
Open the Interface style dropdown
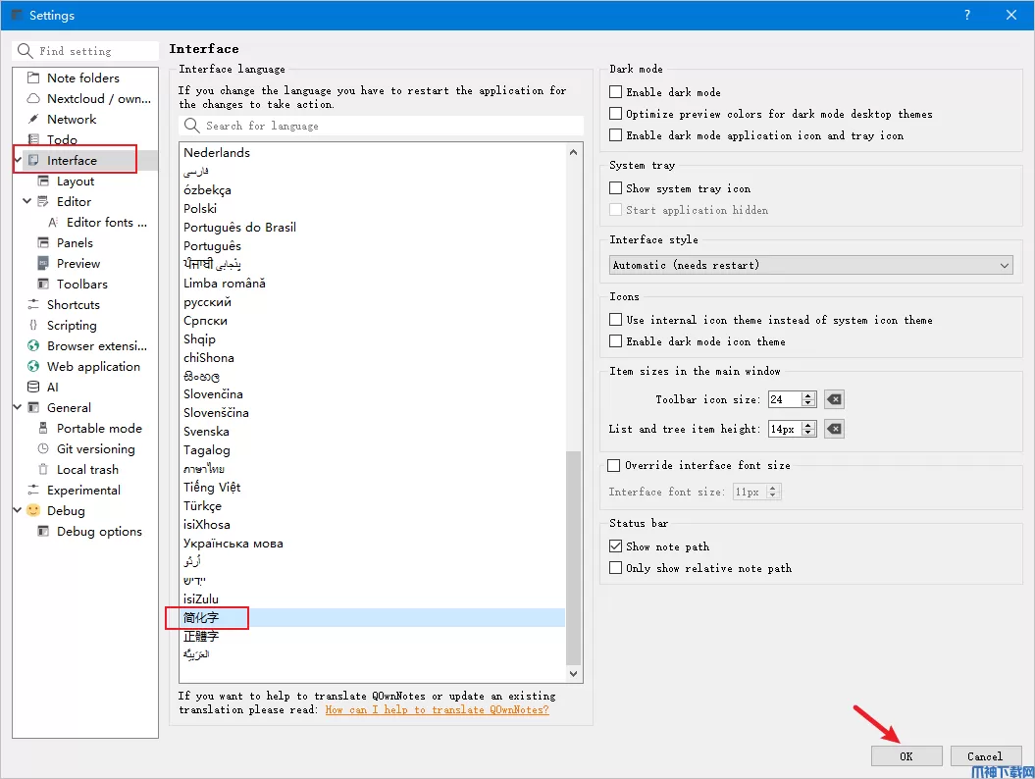810,265
